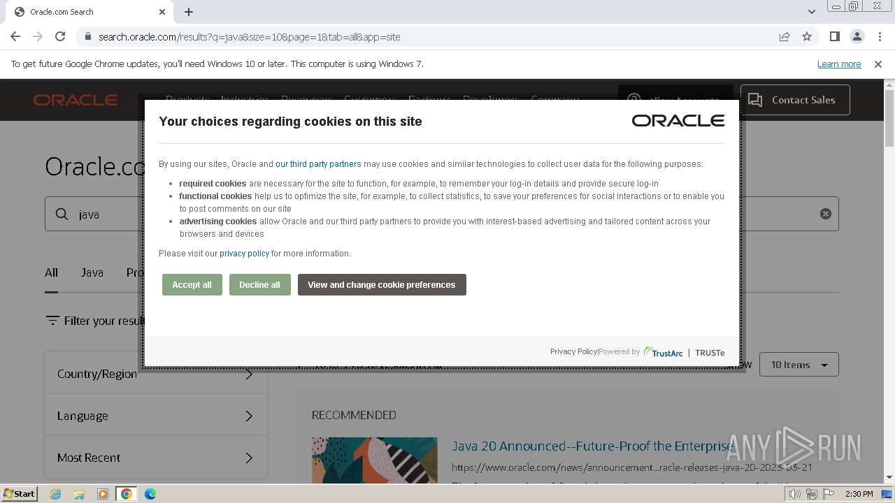Open Microsoft Edge from taskbar

click(x=150, y=494)
